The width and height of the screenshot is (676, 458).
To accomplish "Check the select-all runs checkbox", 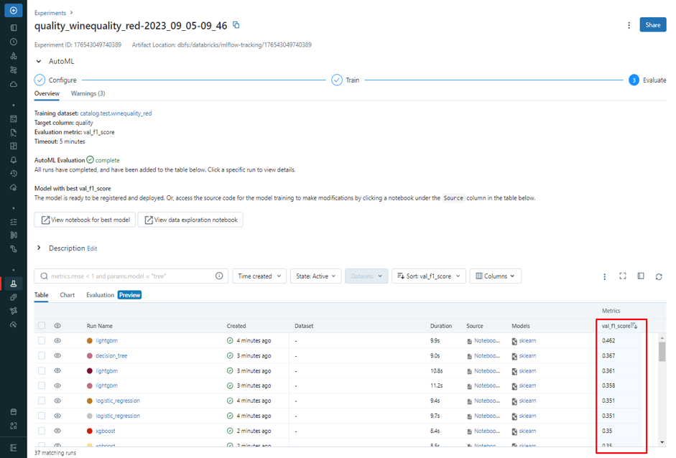I will click(x=42, y=326).
